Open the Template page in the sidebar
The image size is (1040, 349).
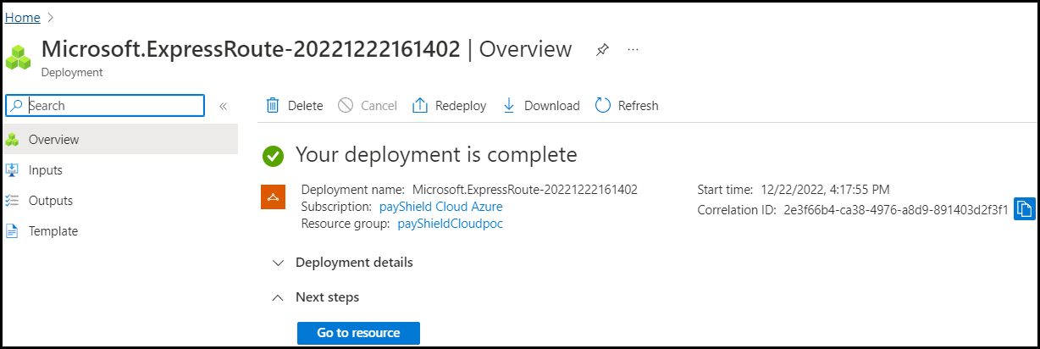coord(53,231)
